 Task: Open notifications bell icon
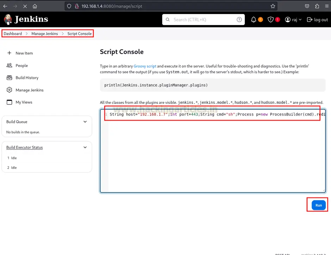(254, 20)
